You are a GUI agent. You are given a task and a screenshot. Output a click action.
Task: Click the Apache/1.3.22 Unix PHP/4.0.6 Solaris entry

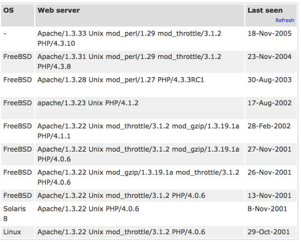pos(88,209)
